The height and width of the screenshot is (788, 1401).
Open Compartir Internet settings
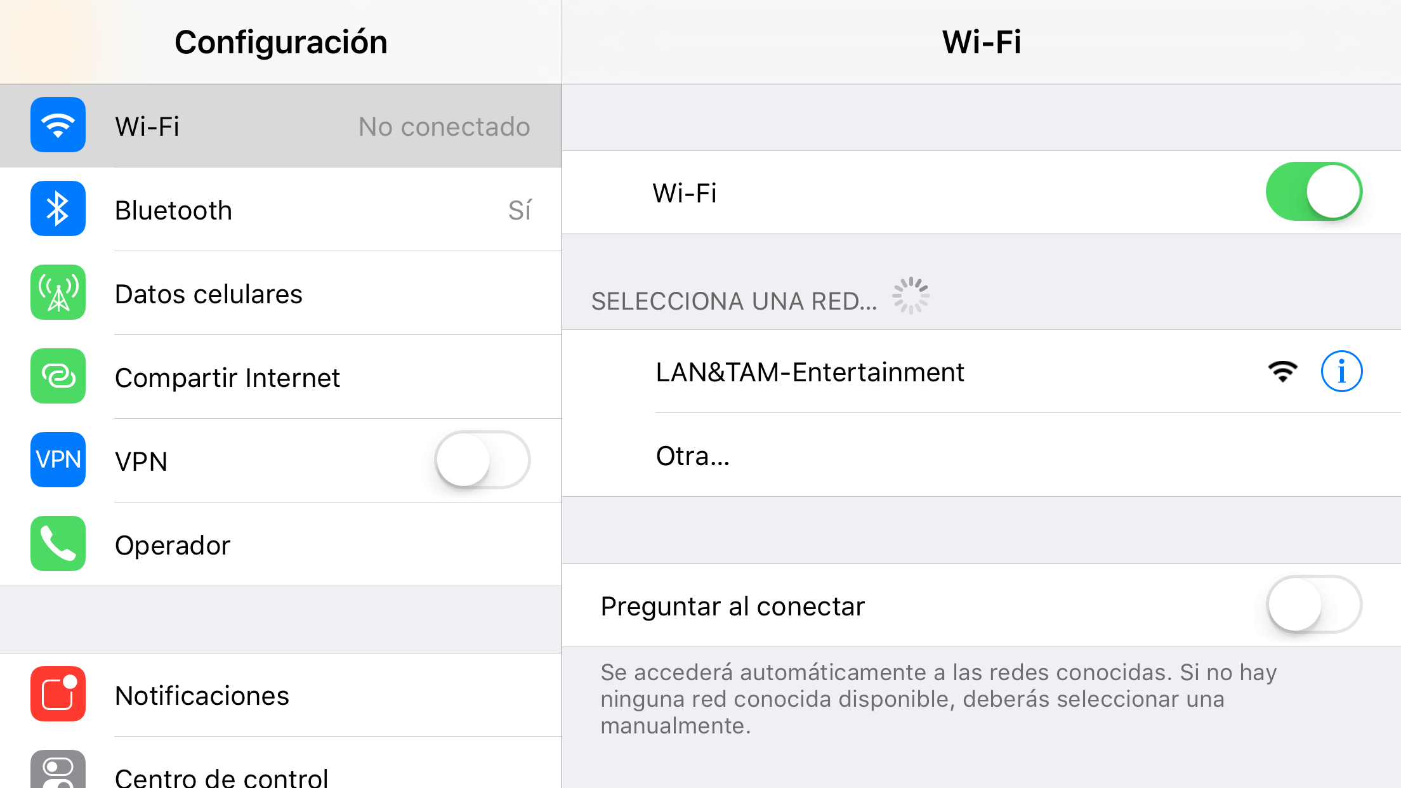280,377
